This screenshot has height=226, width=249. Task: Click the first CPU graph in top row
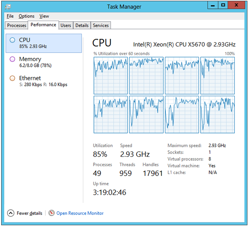[x=110, y=76]
